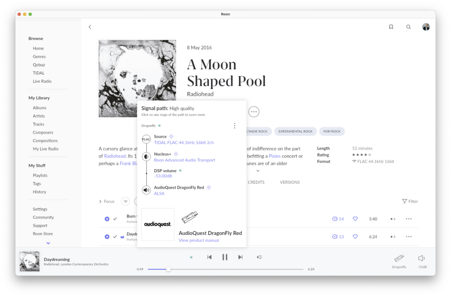
Task: Expand the Focus section
Action: [107, 201]
